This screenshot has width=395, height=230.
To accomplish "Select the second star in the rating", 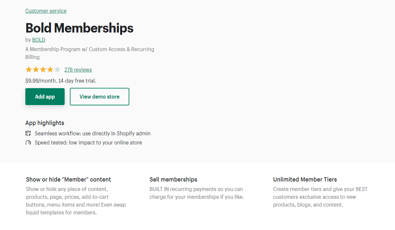I will pyautogui.click(x=36, y=69).
